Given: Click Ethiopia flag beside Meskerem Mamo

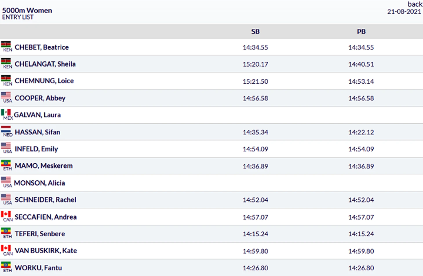Looking at the screenshot, I should [x=6, y=163].
